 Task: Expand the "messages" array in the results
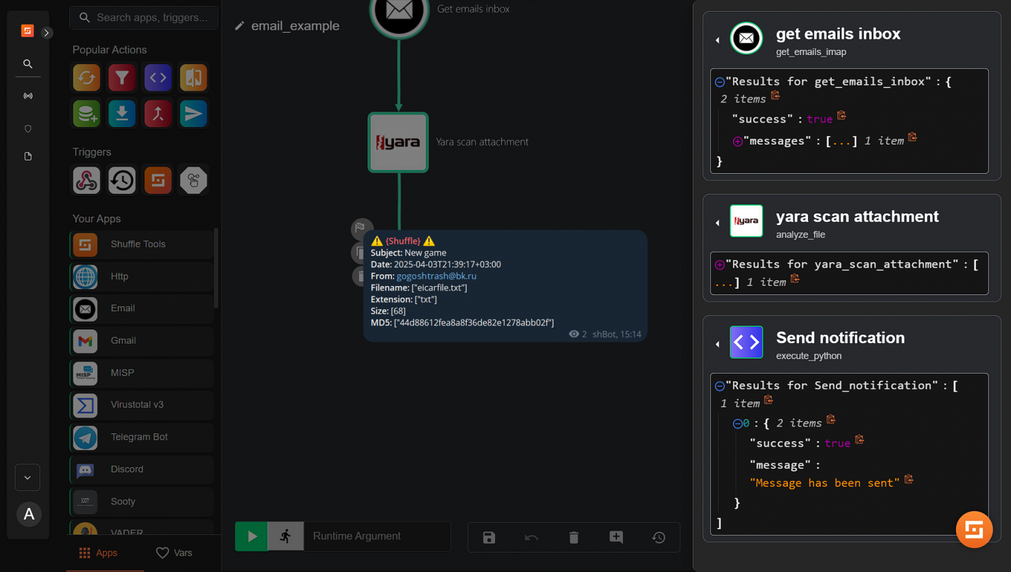[x=738, y=141]
